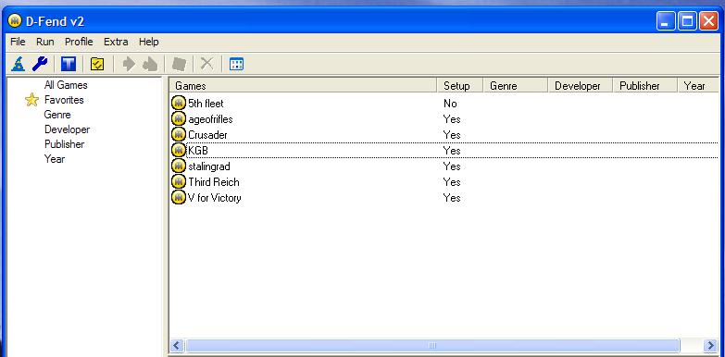The height and width of the screenshot is (357, 725).
Task: Click the D-Fend title bar icon
Action: click(x=15, y=20)
